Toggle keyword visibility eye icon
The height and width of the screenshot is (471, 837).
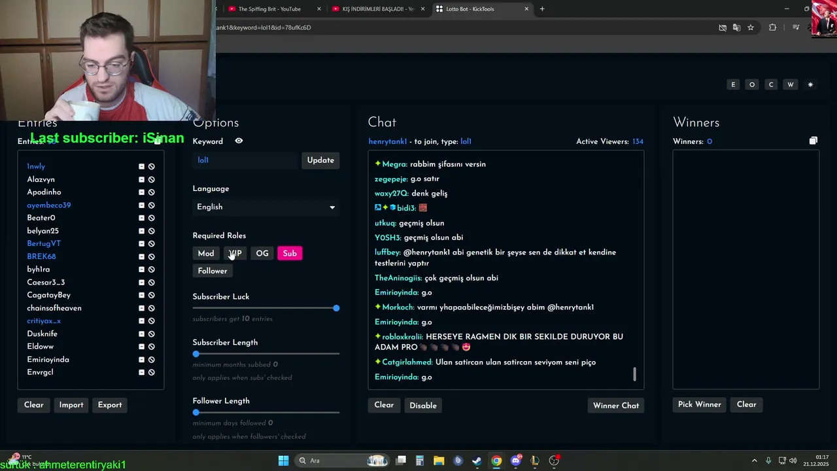coord(239,141)
